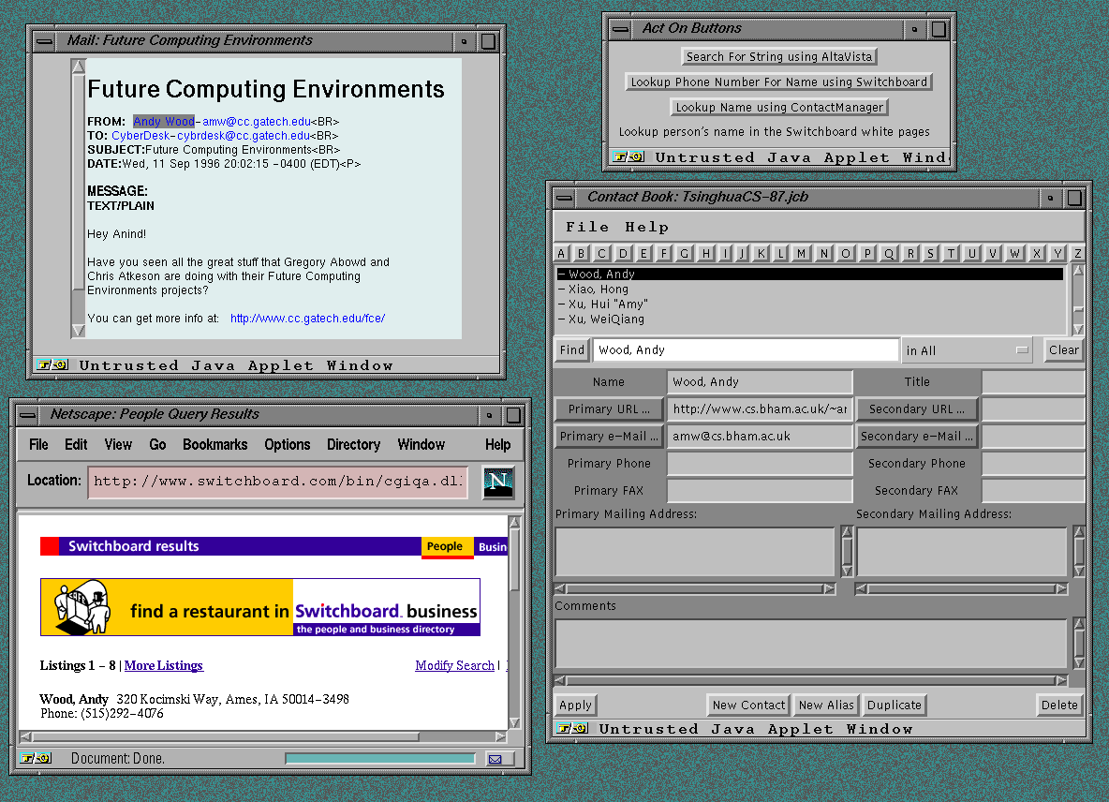Click the W letter index button
The width and height of the screenshot is (1109, 802).
point(1014,254)
